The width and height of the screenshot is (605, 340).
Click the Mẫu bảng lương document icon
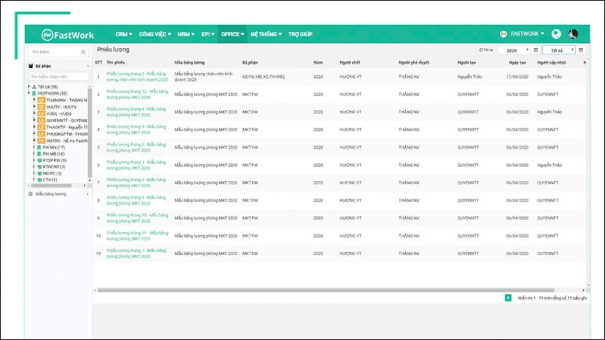[x=31, y=194]
